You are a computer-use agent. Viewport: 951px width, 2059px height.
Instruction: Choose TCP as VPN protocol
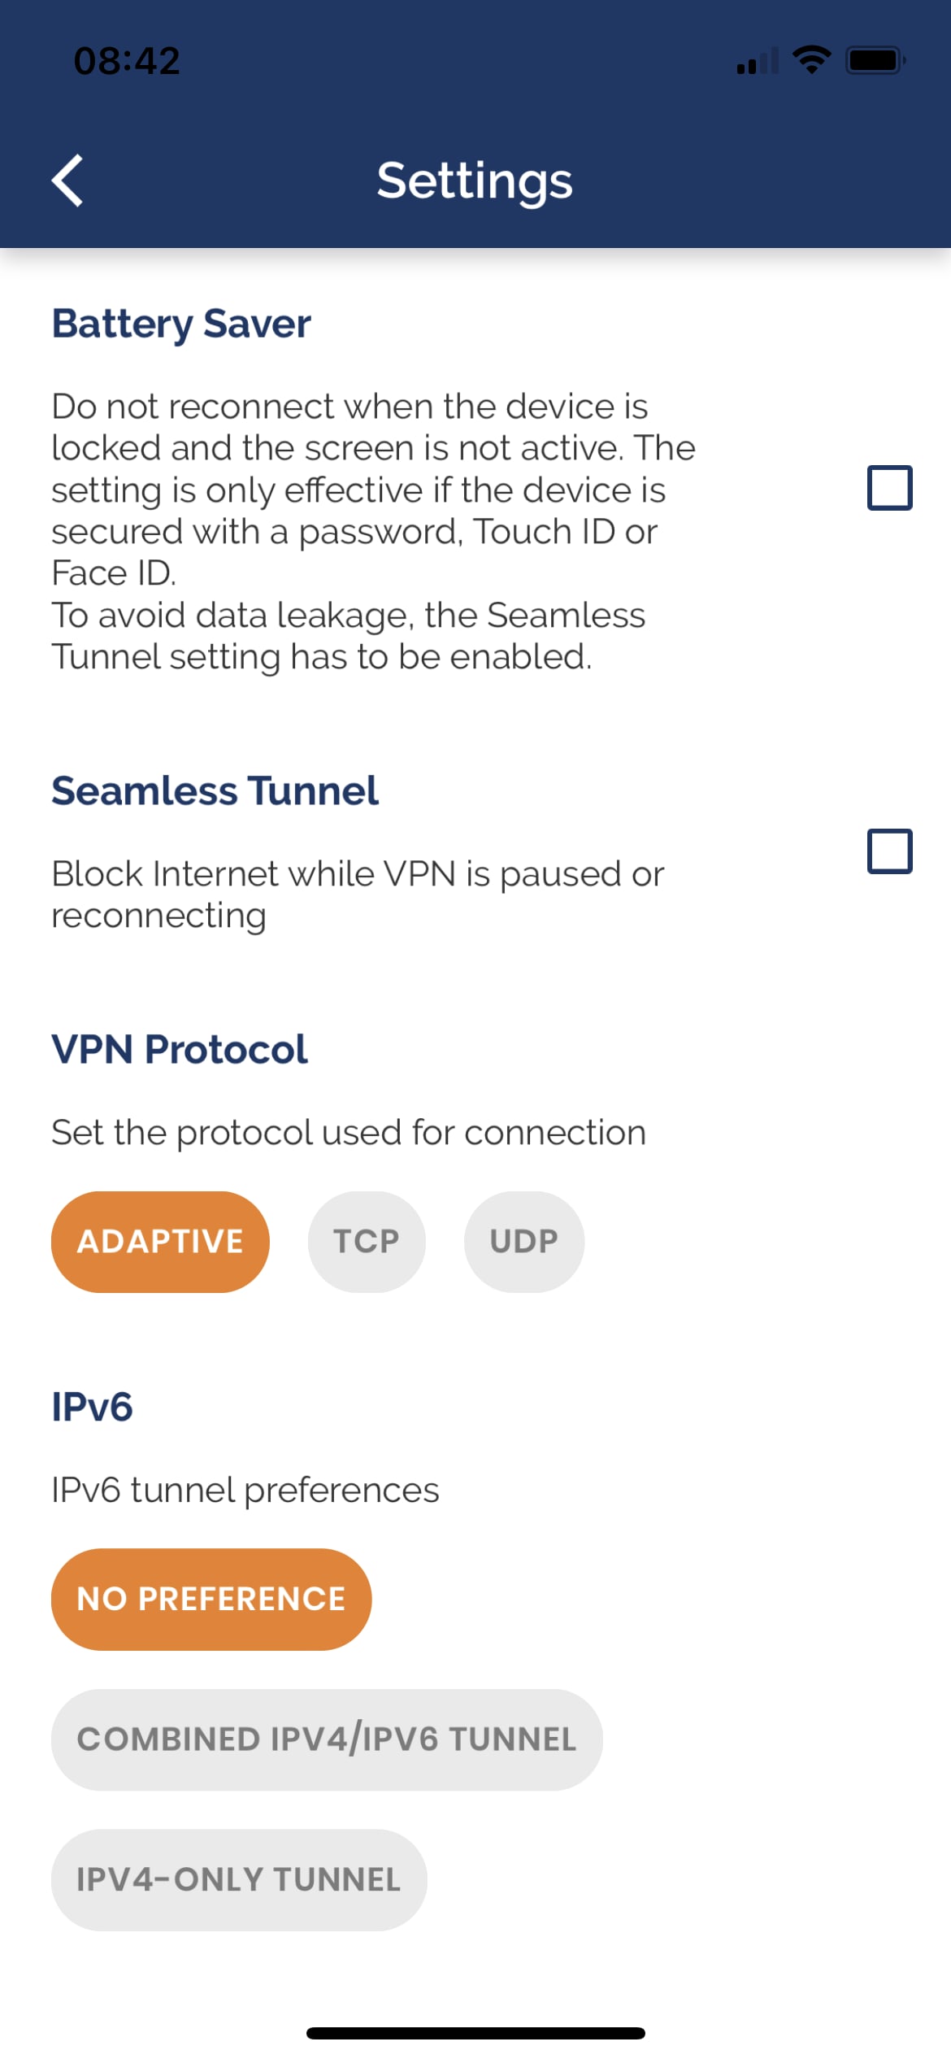tap(367, 1242)
